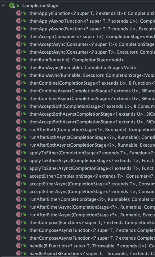Click the method icon beside handle(BiFunction)
The height and width of the screenshot is (257, 155).
pyautogui.click(x=19, y=246)
